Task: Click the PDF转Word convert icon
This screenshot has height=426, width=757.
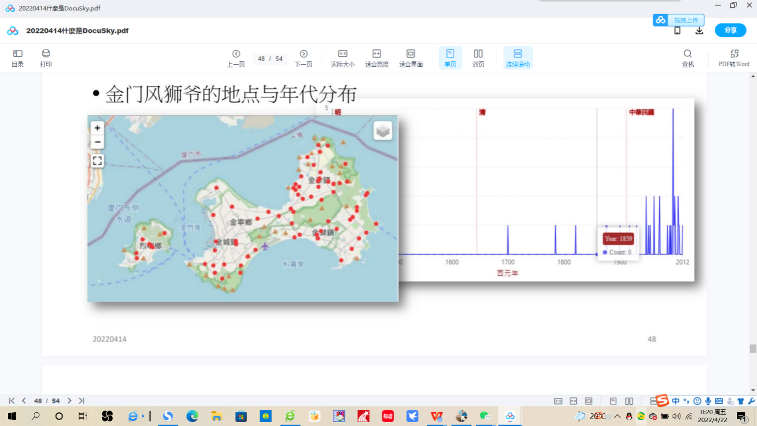Action: (x=734, y=58)
